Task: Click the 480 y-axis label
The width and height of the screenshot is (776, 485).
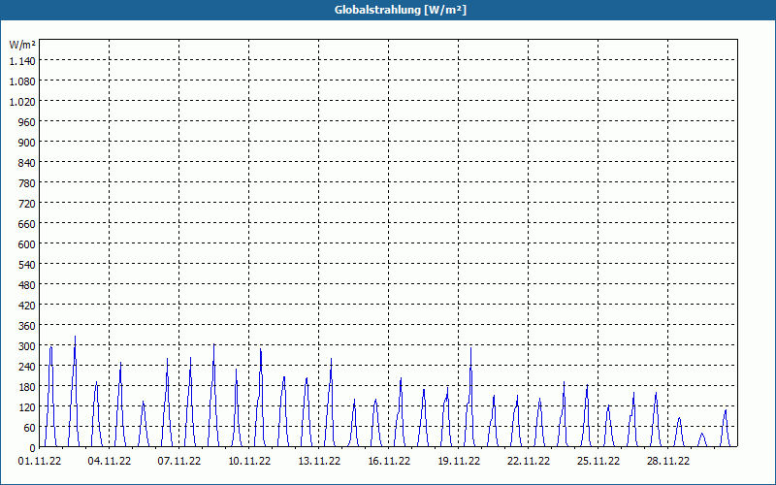Action: (x=27, y=285)
